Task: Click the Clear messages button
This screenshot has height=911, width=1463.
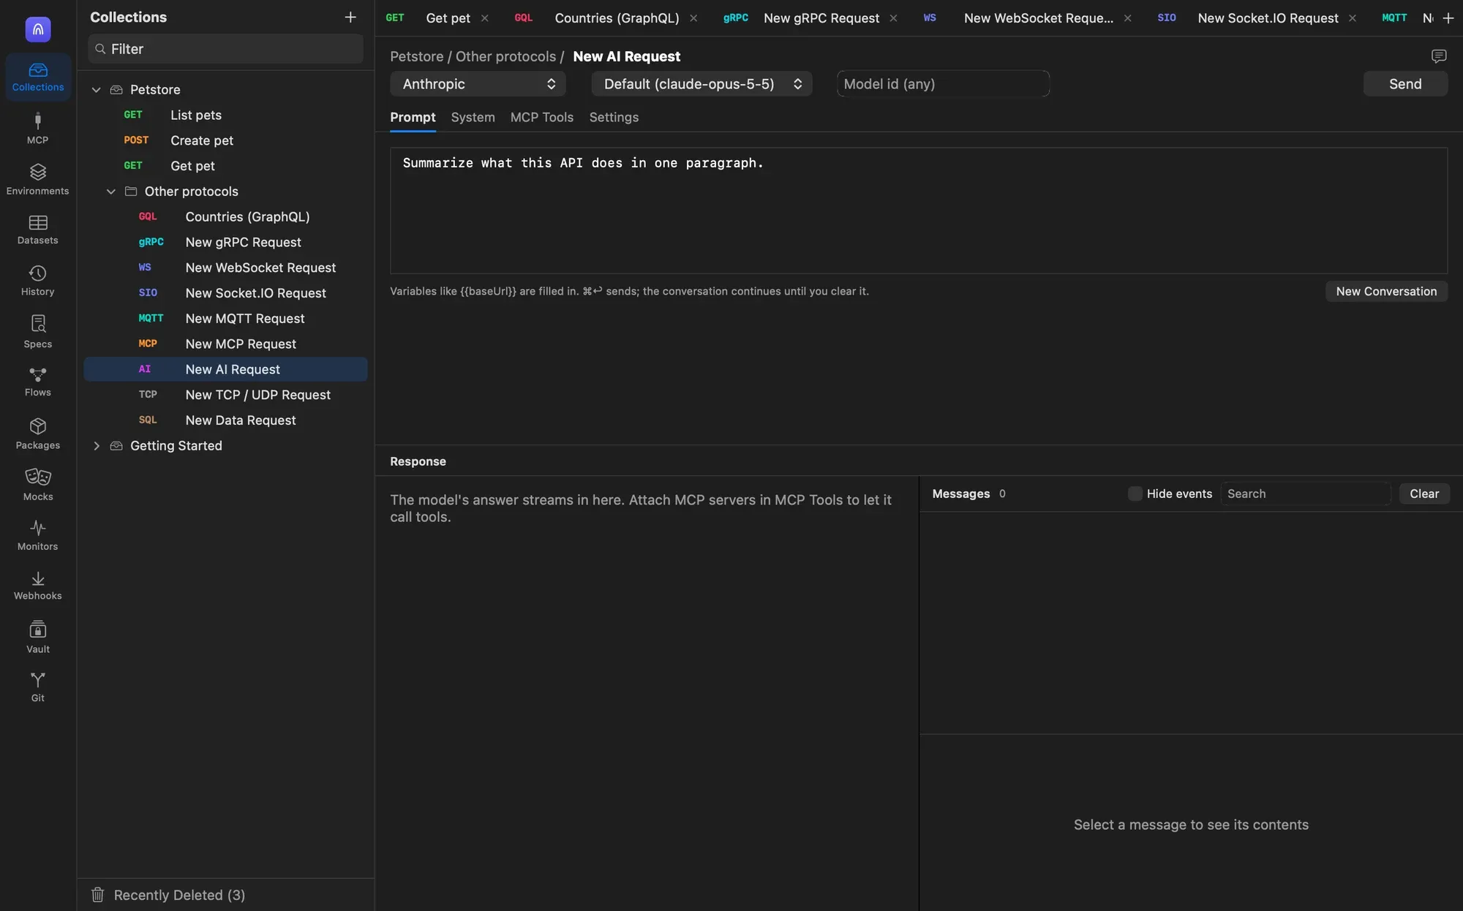Action: (x=1424, y=494)
